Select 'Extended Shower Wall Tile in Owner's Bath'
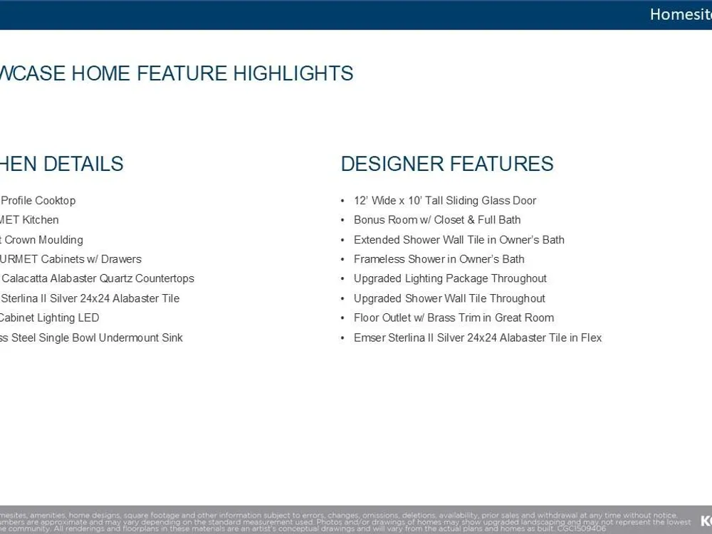 459,240
